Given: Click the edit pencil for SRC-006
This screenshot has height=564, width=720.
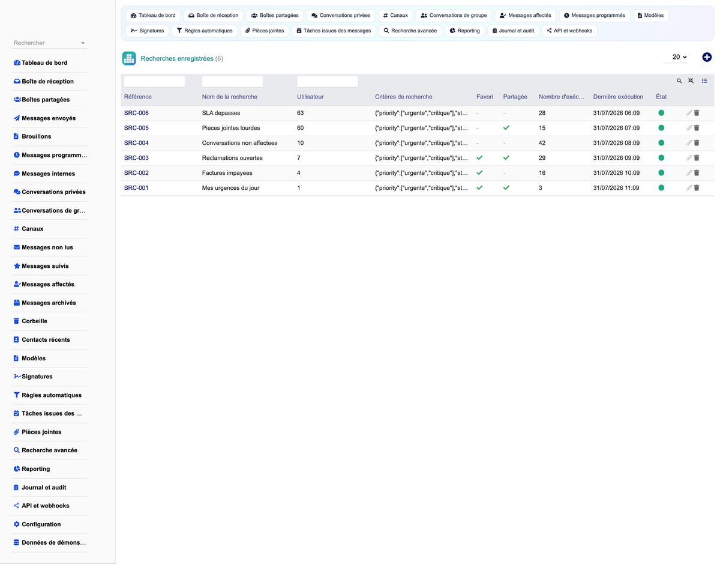Looking at the screenshot, I should click(x=689, y=113).
